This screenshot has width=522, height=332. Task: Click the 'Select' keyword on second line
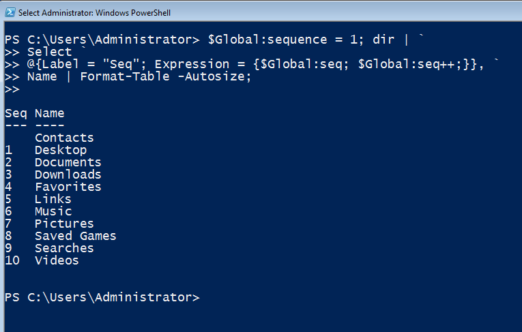coord(49,52)
